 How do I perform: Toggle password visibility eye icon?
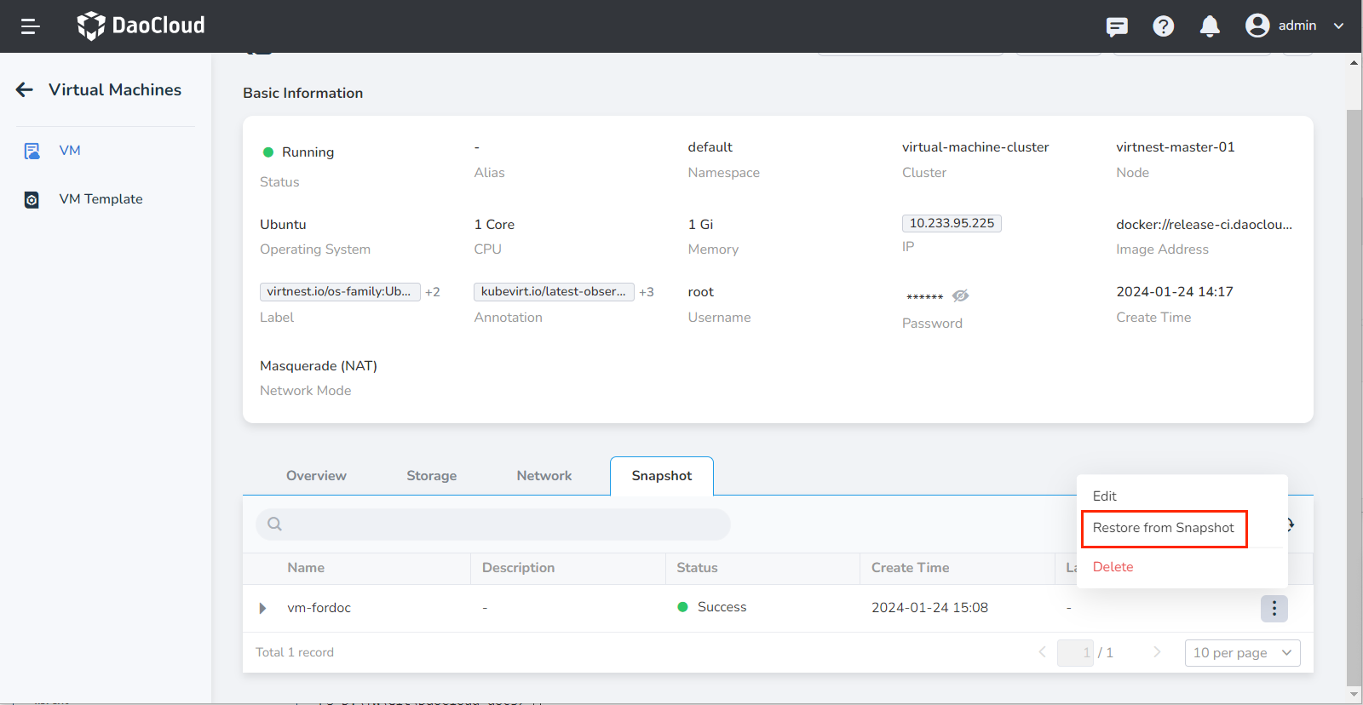[960, 295]
